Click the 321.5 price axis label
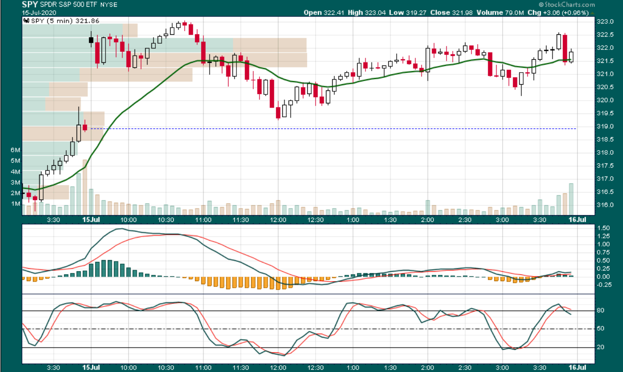This screenshot has width=623, height=372. pyautogui.click(x=605, y=61)
